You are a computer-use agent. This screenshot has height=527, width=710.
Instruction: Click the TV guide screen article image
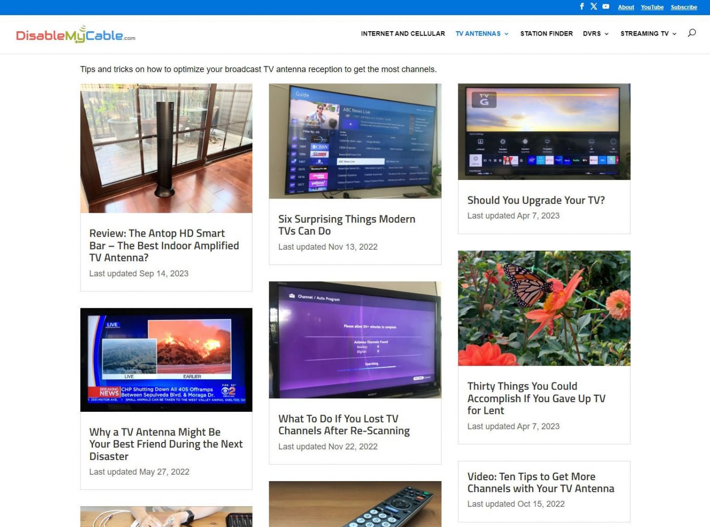point(355,141)
